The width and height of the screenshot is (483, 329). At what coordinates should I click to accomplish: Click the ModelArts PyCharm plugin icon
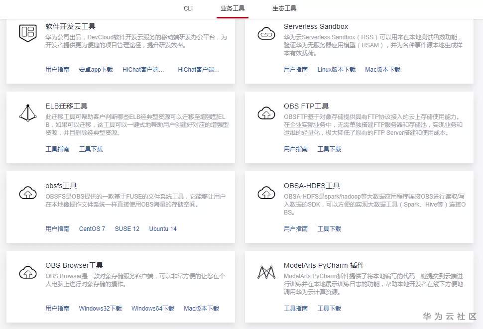(266, 272)
